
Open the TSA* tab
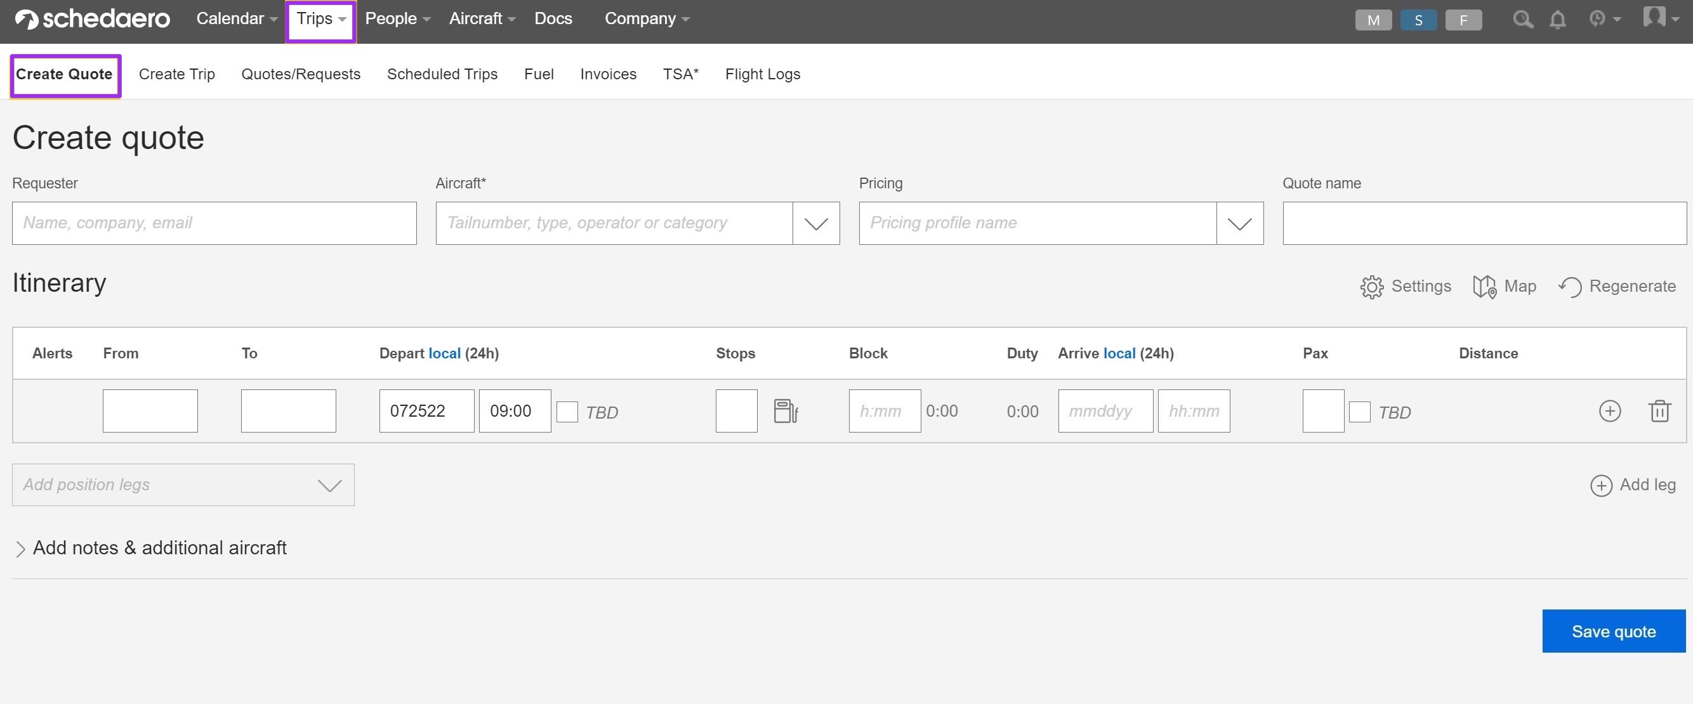click(x=680, y=74)
